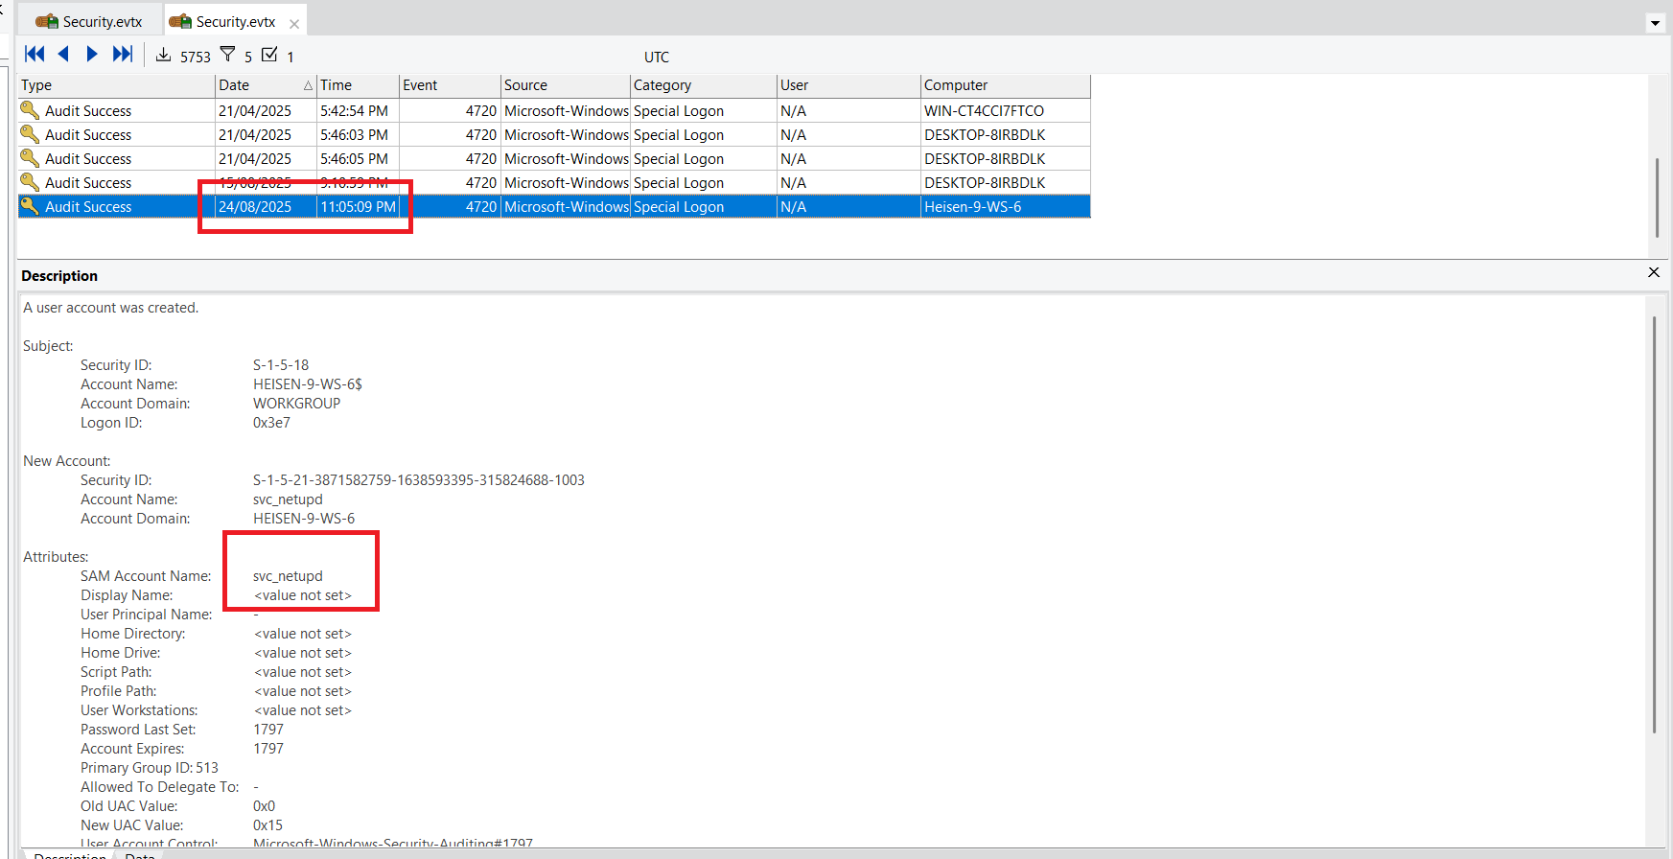This screenshot has width=1673, height=859.
Task: Jump to the last event record
Action: click(x=123, y=55)
